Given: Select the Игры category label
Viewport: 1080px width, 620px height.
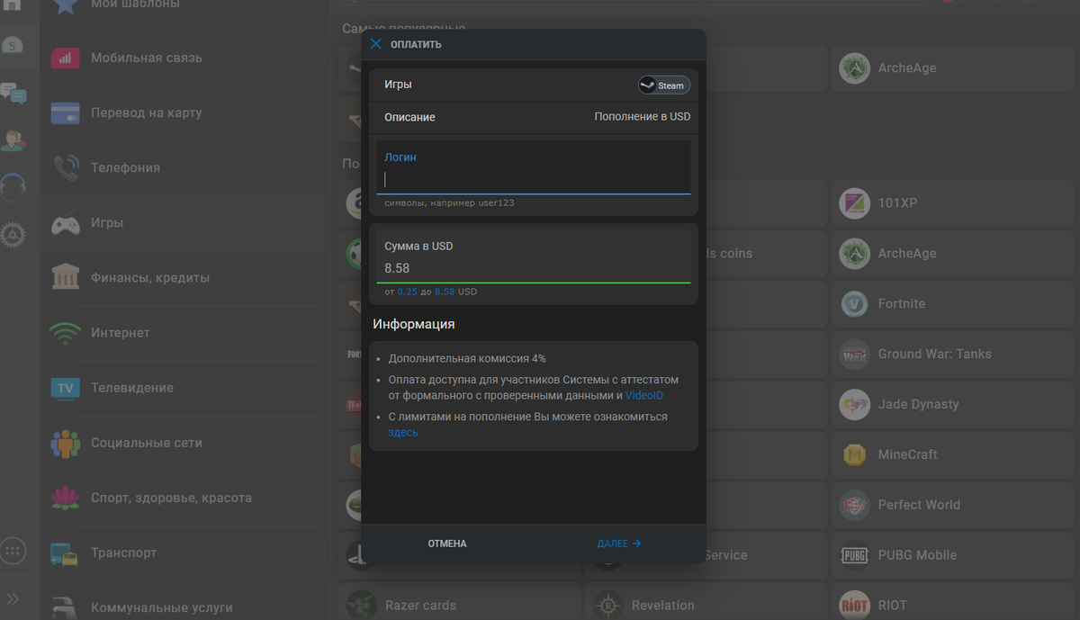Looking at the screenshot, I should click(107, 222).
